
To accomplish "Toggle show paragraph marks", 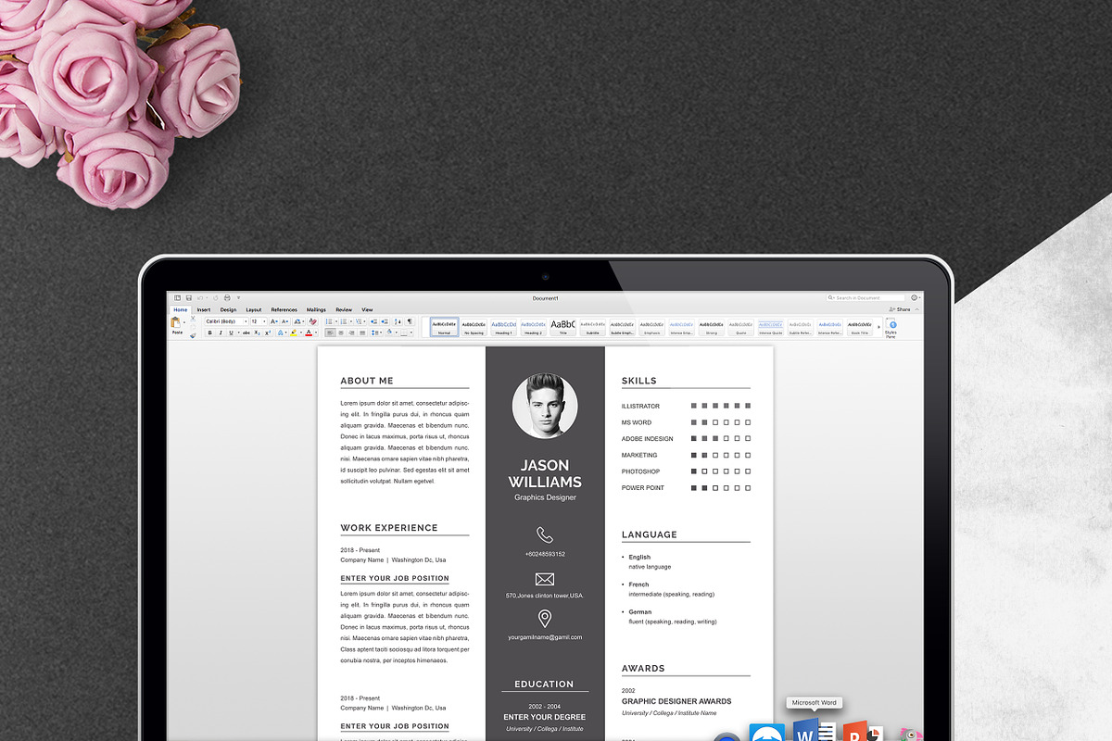I will tap(410, 321).
